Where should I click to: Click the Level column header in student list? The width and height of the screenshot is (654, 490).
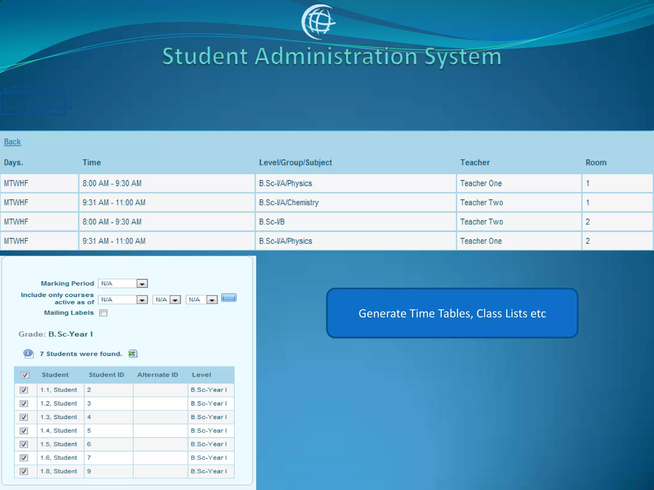202,375
